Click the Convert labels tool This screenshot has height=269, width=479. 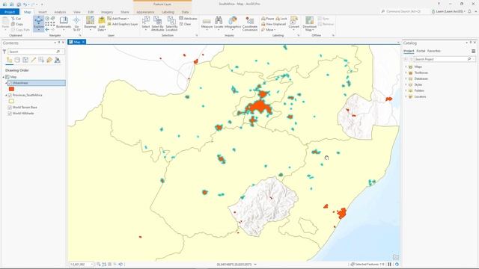pos(294,23)
